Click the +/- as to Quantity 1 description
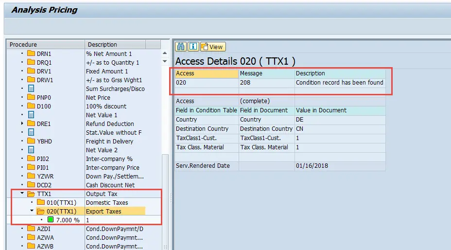The height and width of the screenshot is (250, 451). [x=112, y=62]
